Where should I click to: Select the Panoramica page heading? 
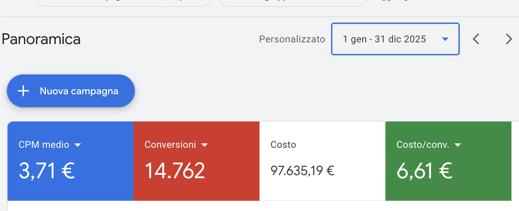41,39
